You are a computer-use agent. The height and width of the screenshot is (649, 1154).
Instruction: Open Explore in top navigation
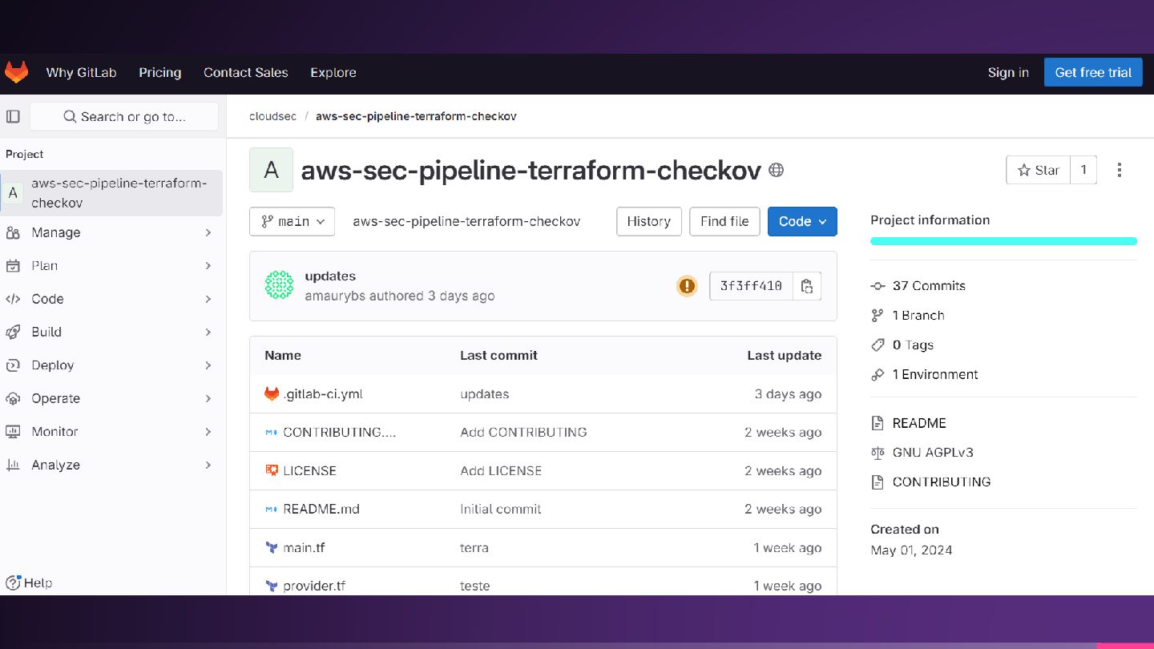point(333,72)
